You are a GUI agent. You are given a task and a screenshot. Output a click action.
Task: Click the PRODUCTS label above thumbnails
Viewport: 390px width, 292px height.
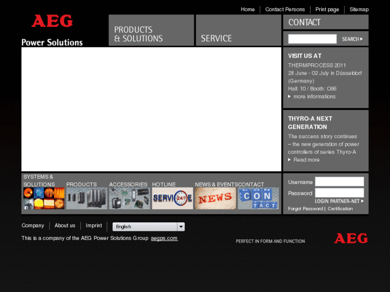click(82, 184)
